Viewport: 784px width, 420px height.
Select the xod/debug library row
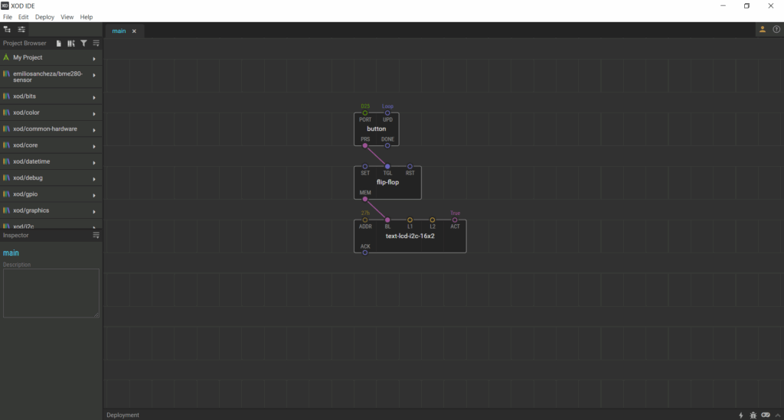pos(51,177)
